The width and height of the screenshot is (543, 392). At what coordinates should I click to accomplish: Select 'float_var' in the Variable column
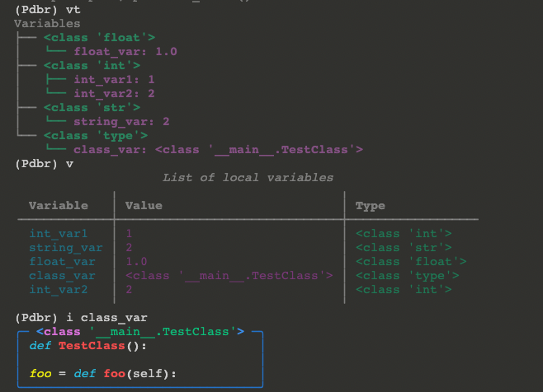tap(62, 262)
